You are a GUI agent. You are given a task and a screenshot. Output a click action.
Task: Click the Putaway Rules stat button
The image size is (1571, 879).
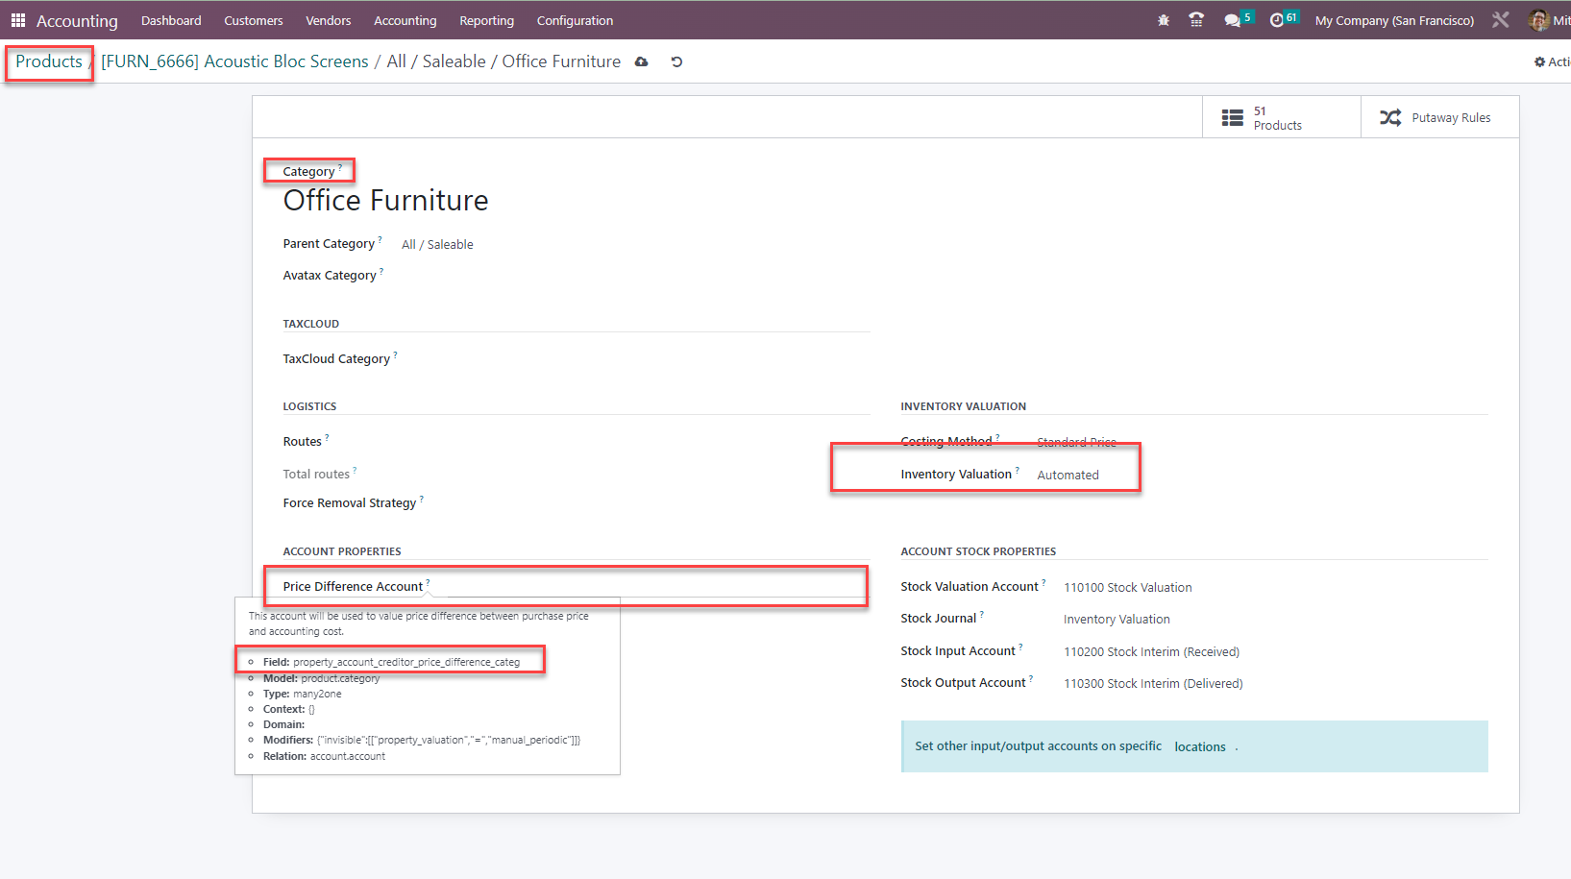point(1439,117)
